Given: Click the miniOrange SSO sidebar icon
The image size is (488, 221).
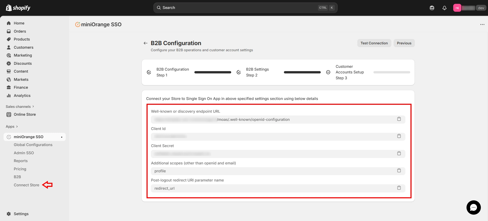Looking at the screenshot, I should (x=9, y=137).
